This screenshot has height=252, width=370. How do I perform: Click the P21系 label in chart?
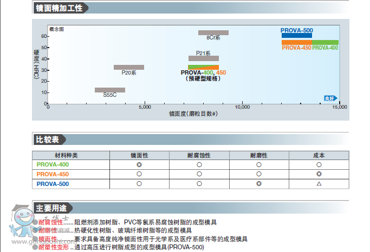point(203,53)
